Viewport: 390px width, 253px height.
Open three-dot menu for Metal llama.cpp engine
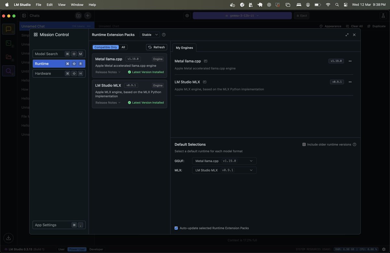click(x=350, y=61)
